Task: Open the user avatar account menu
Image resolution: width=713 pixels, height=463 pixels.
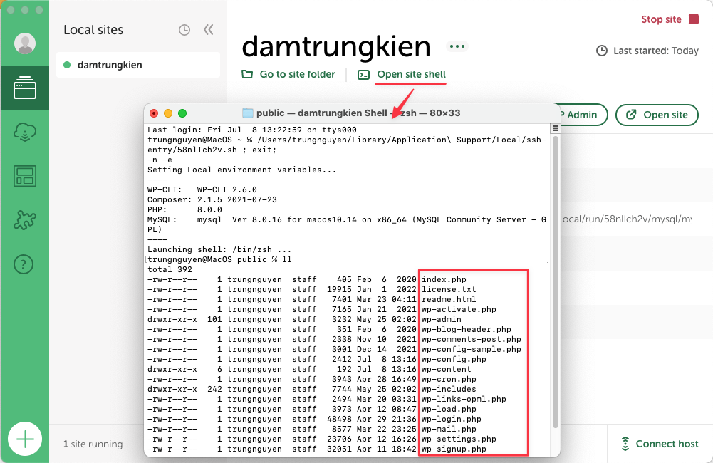Action: point(25,43)
